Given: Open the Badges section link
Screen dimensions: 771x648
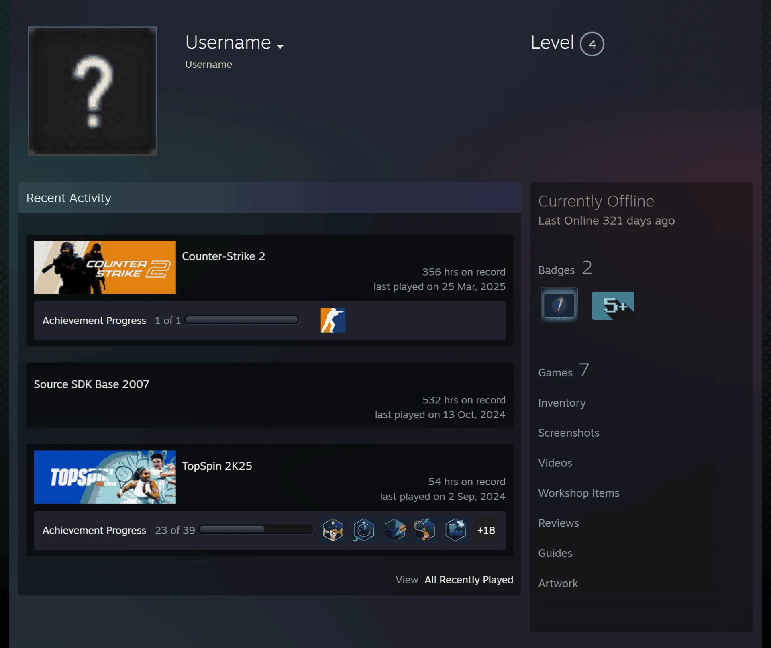Looking at the screenshot, I should coord(565,268).
